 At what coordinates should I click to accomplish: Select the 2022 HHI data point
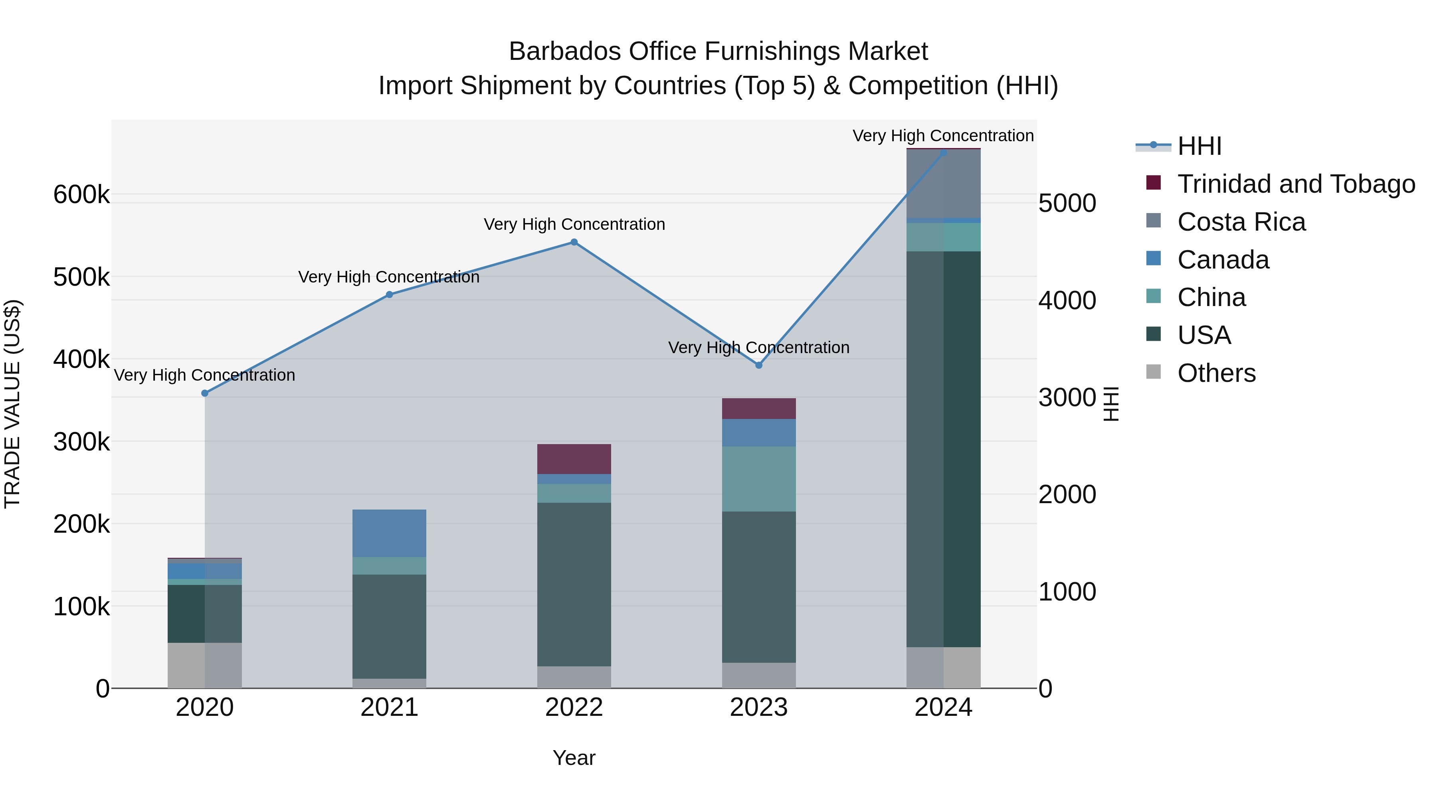[574, 242]
